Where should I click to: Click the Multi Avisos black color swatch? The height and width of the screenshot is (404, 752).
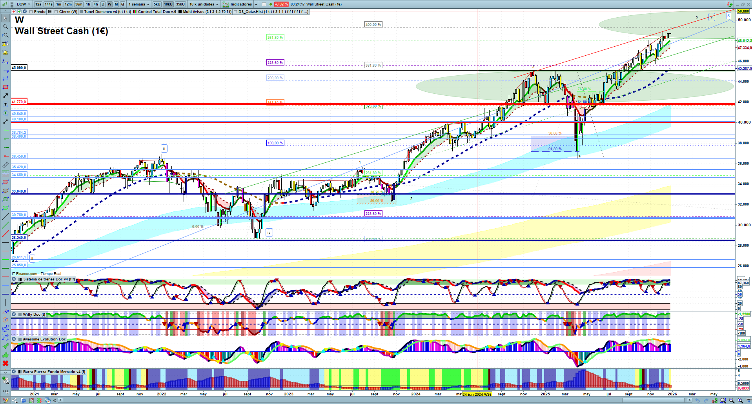tap(180, 12)
